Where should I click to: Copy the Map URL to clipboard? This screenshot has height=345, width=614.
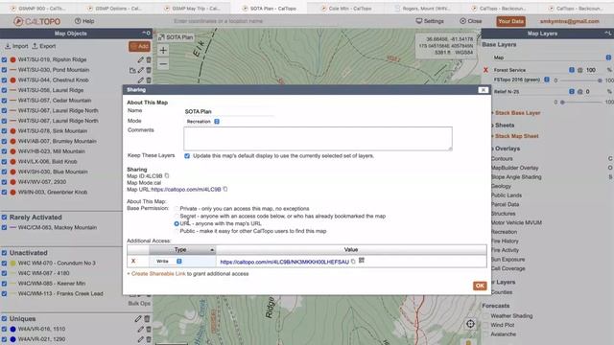coord(225,189)
